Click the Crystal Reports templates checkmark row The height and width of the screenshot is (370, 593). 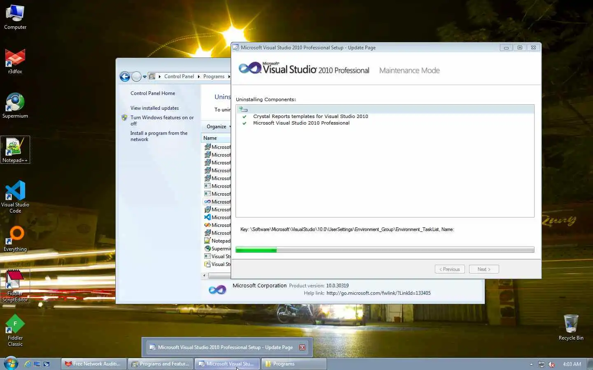tap(311, 116)
